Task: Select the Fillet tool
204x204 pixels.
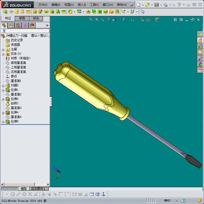Action: pyautogui.click(x=70, y=12)
